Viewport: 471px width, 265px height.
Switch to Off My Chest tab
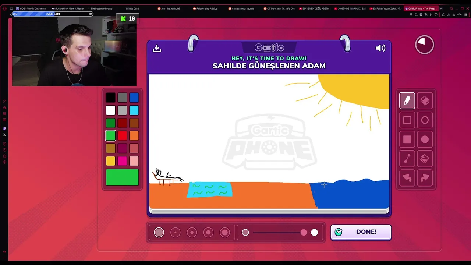coord(279,8)
